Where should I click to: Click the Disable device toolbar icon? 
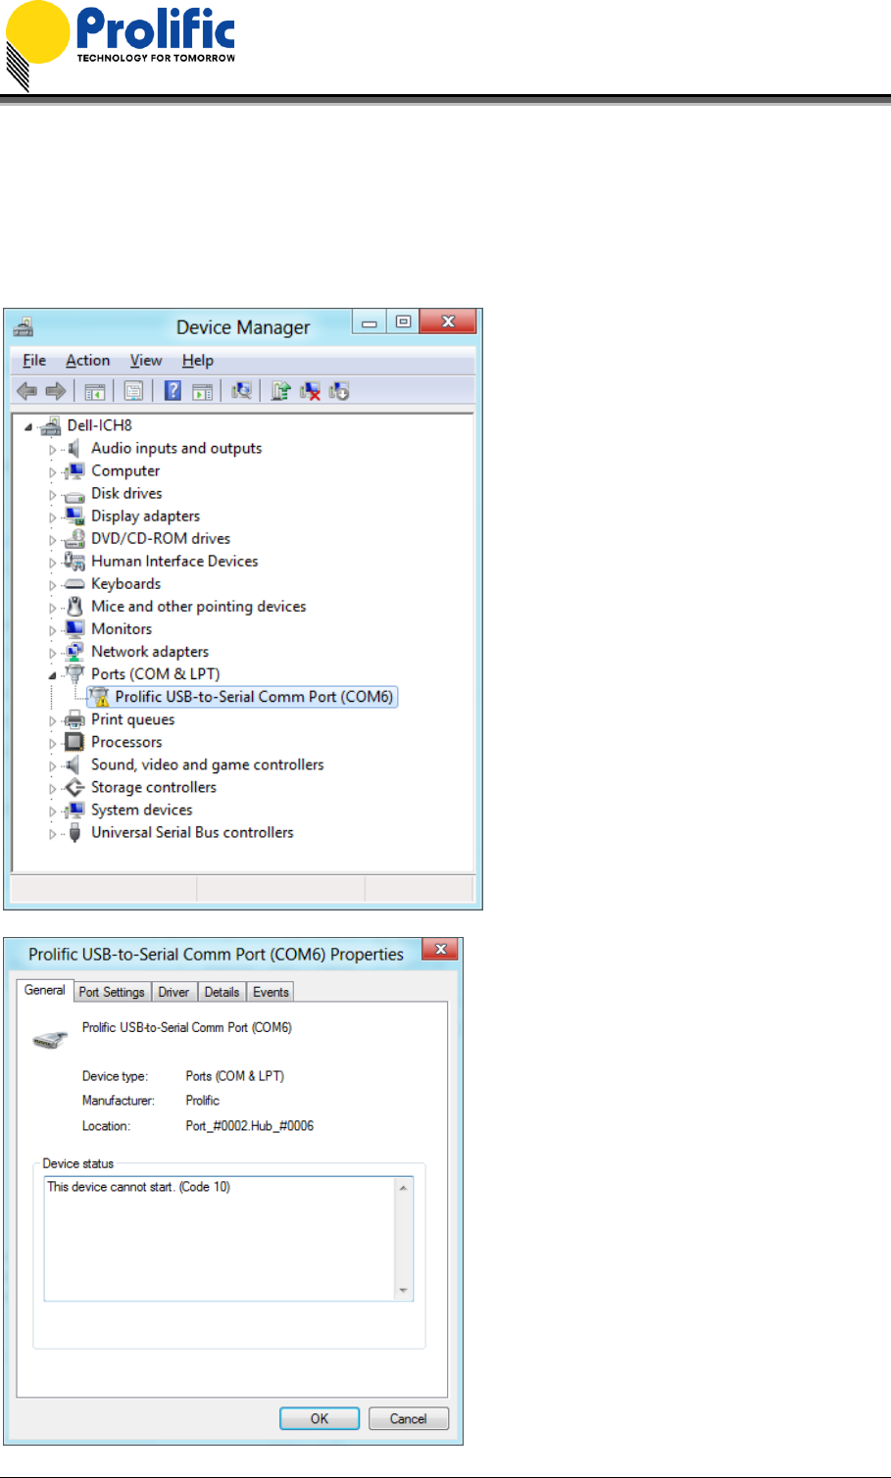(339, 391)
